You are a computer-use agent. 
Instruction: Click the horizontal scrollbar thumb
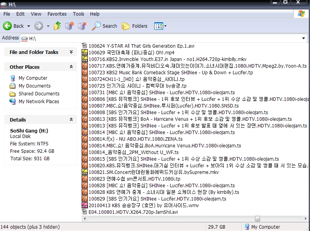[x=257, y=218]
